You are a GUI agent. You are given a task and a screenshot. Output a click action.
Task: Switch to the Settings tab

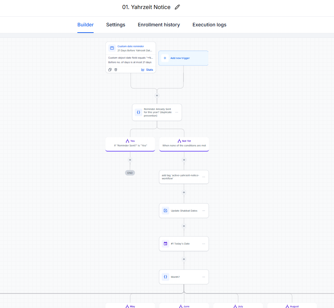116,25
